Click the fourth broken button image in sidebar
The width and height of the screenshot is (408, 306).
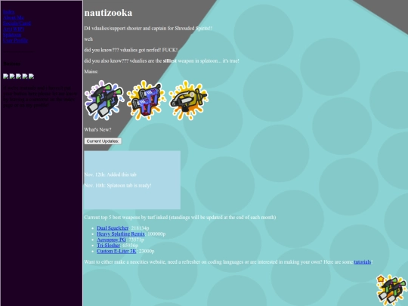point(25,76)
